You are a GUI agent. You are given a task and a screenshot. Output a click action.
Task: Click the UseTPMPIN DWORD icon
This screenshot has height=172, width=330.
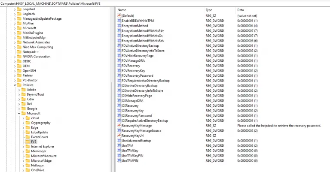pyautogui.click(x=119, y=161)
